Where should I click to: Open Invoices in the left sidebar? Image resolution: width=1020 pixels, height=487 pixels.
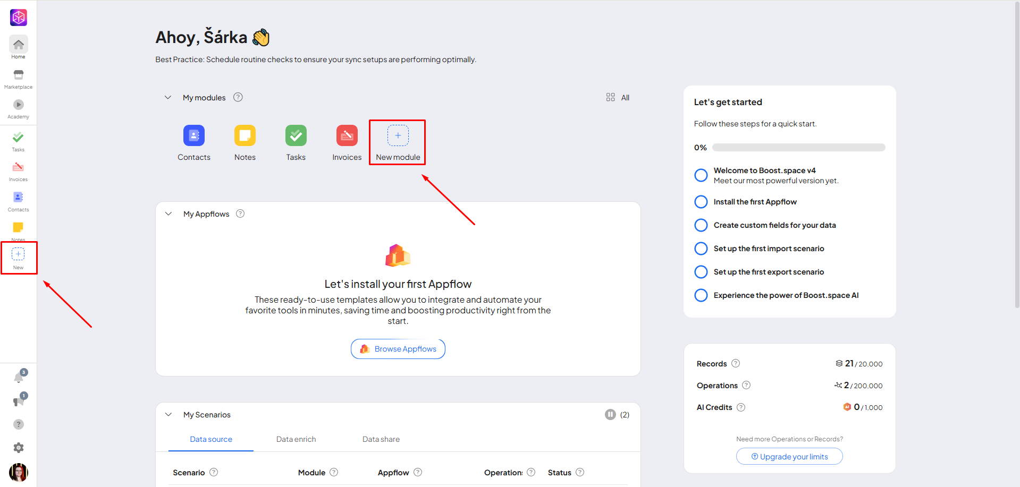[x=19, y=172]
